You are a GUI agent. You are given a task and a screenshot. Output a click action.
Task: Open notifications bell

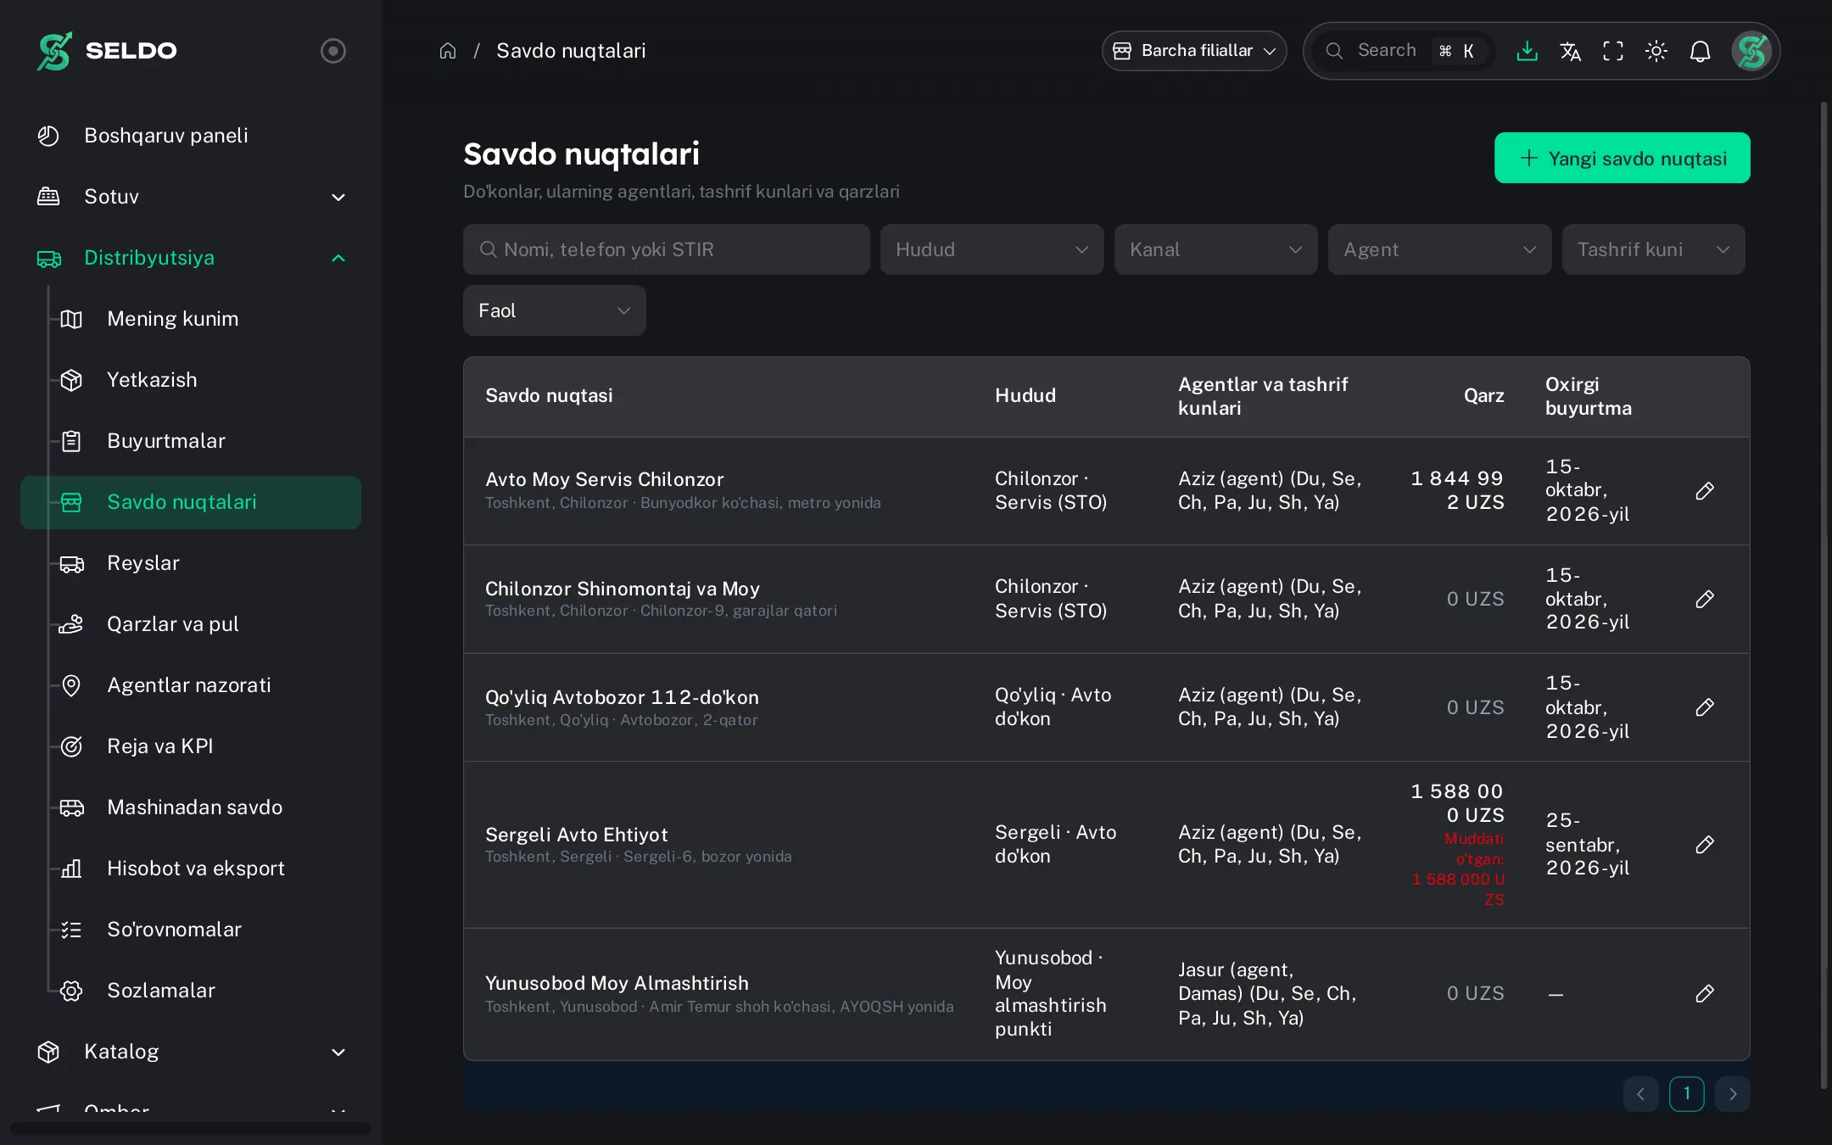point(1700,51)
